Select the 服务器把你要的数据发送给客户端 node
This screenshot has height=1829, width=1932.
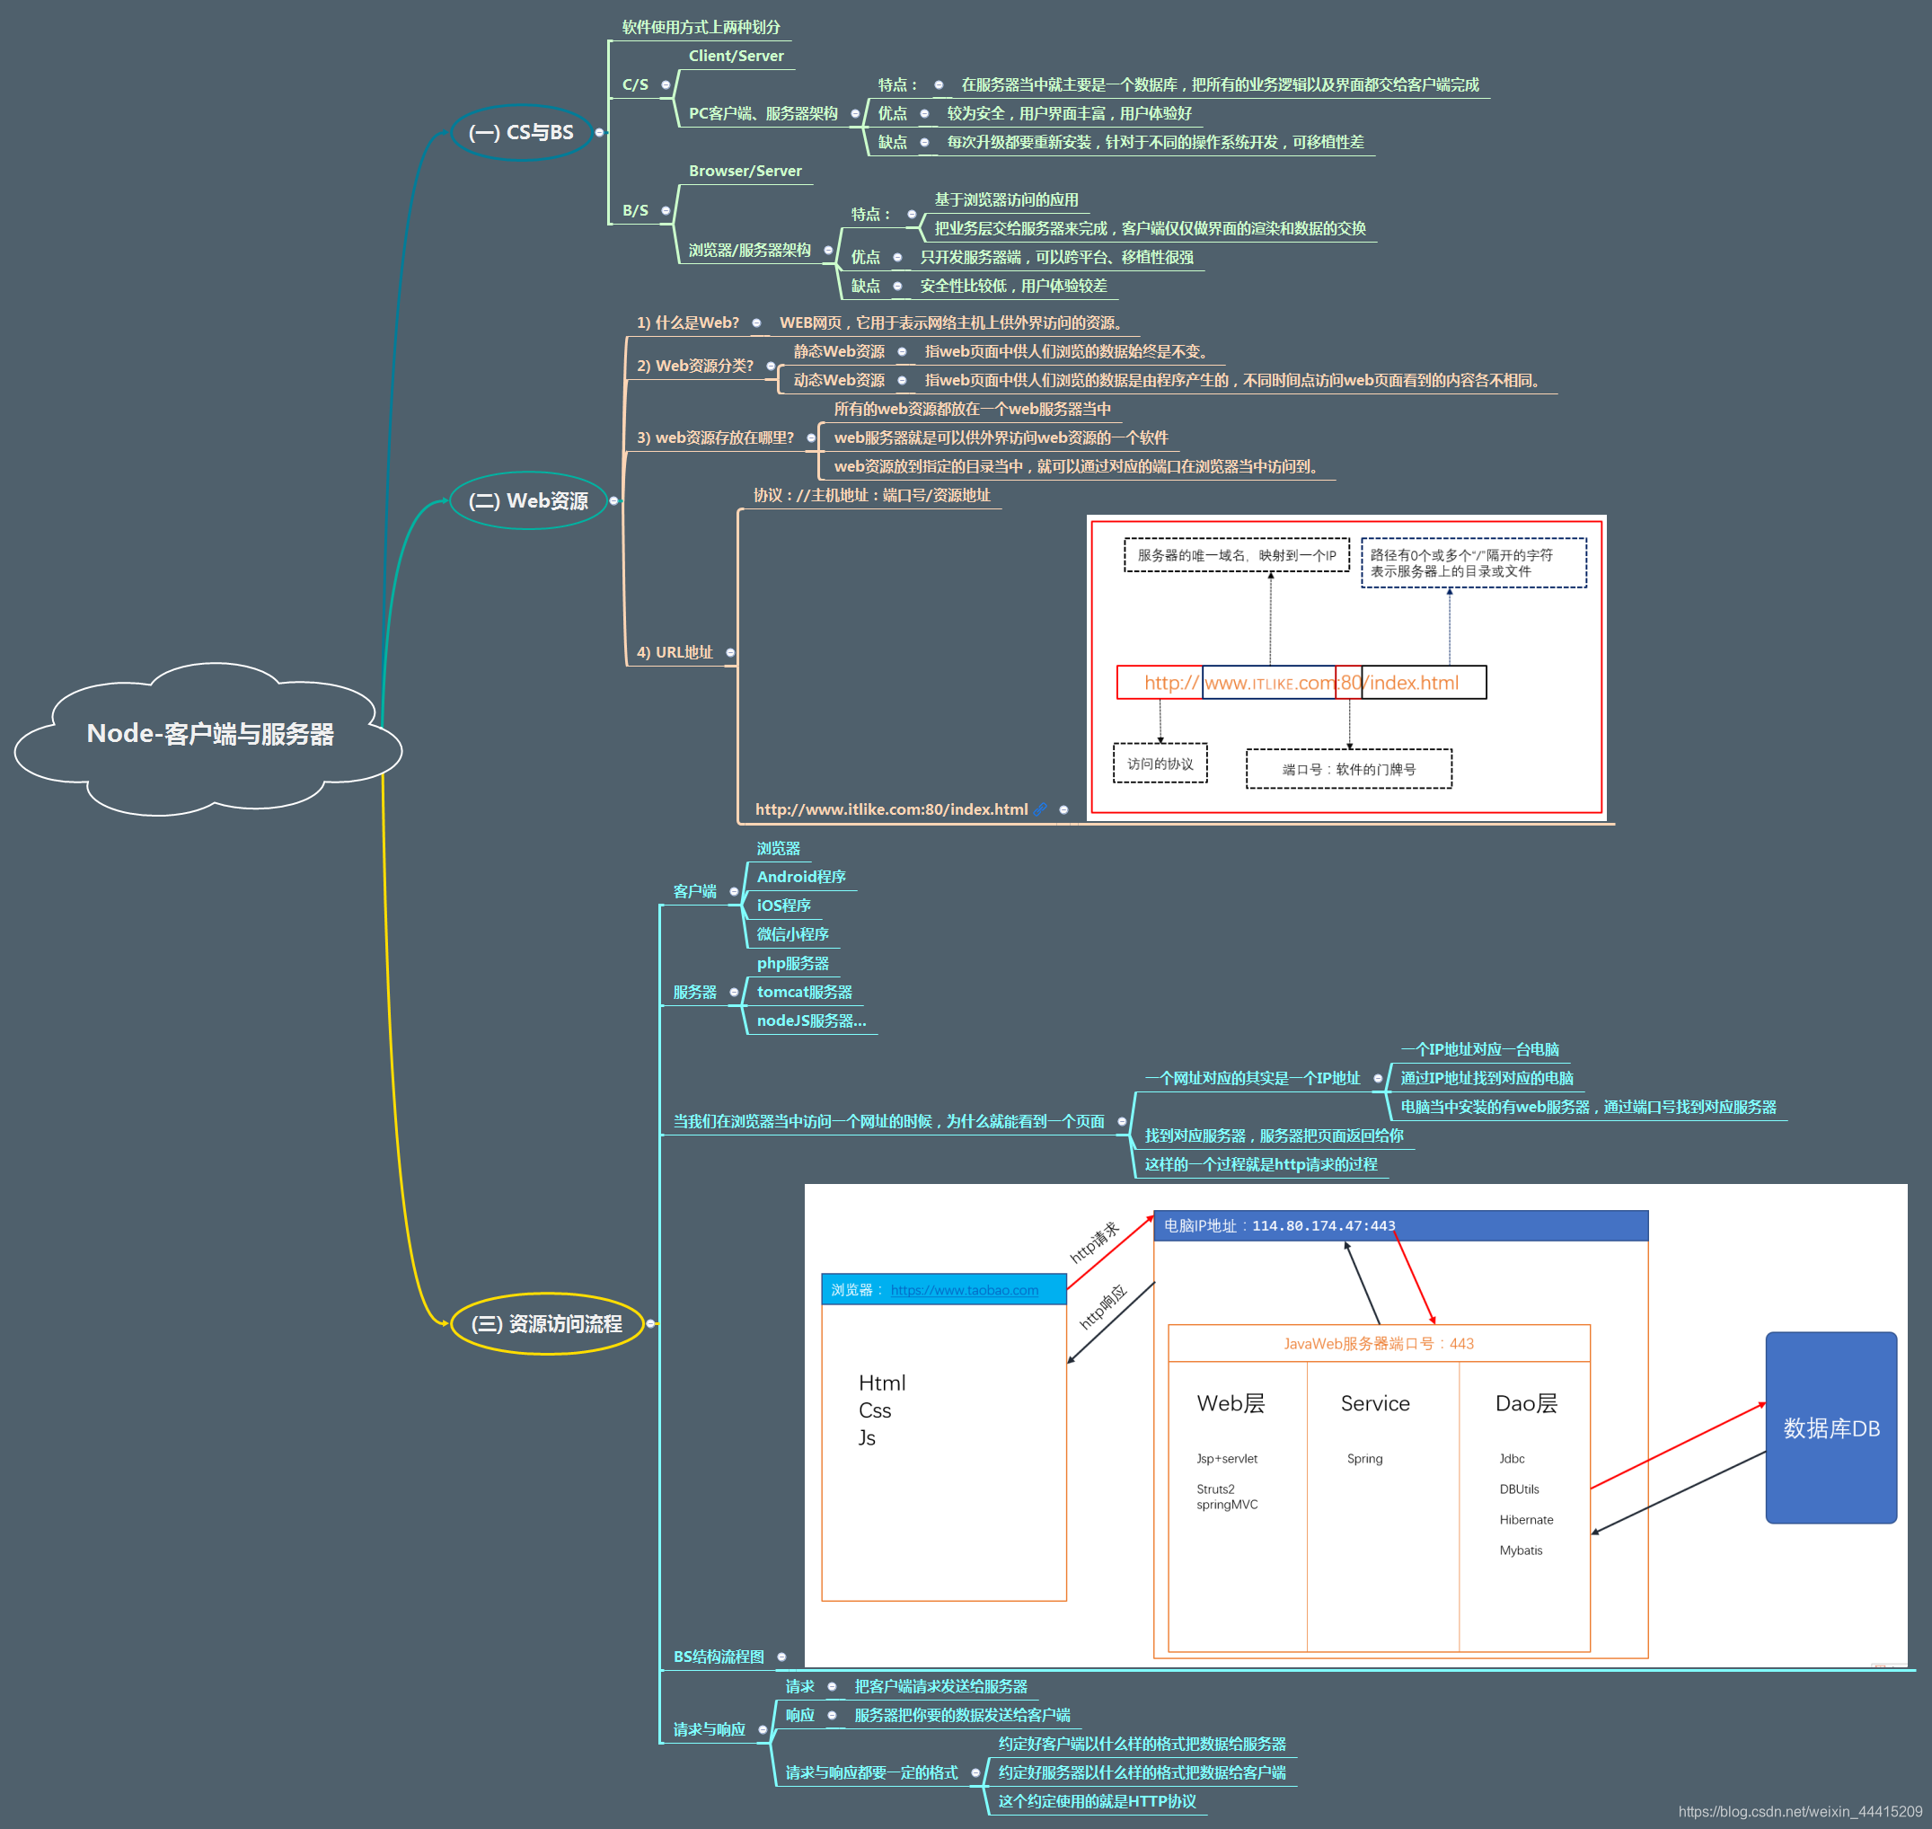962,1716
